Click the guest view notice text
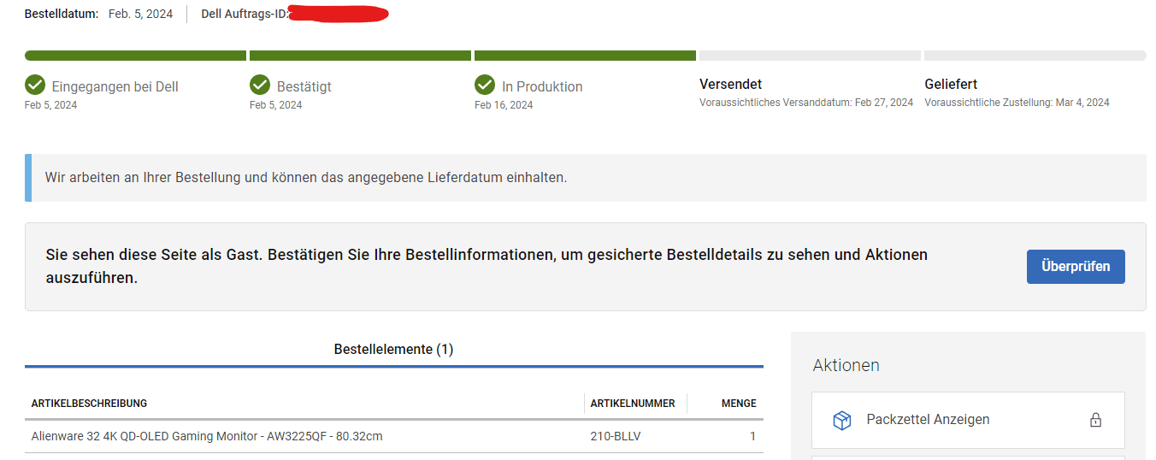 click(x=487, y=267)
